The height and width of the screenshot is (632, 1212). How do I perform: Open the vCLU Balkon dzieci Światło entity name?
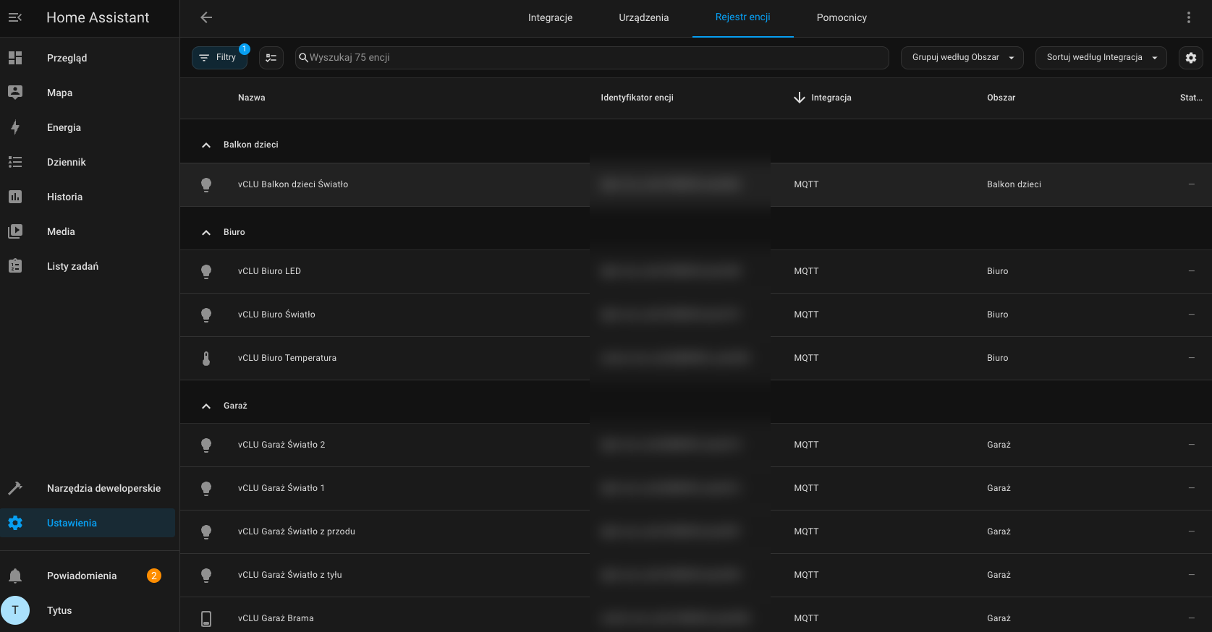tap(293, 184)
